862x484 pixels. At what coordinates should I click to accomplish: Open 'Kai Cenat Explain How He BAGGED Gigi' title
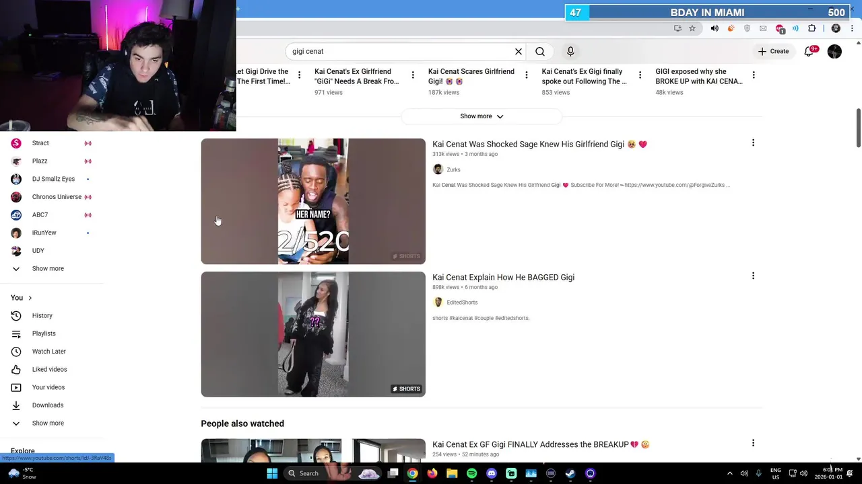pos(503,277)
